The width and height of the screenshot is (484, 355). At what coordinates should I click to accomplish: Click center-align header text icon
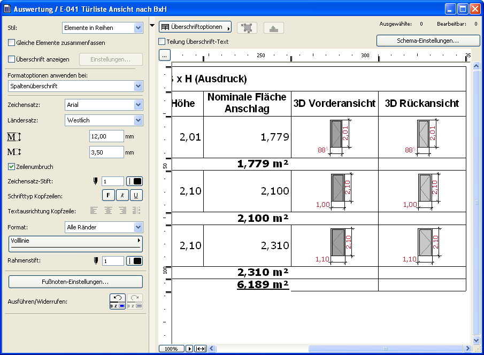pos(109,211)
